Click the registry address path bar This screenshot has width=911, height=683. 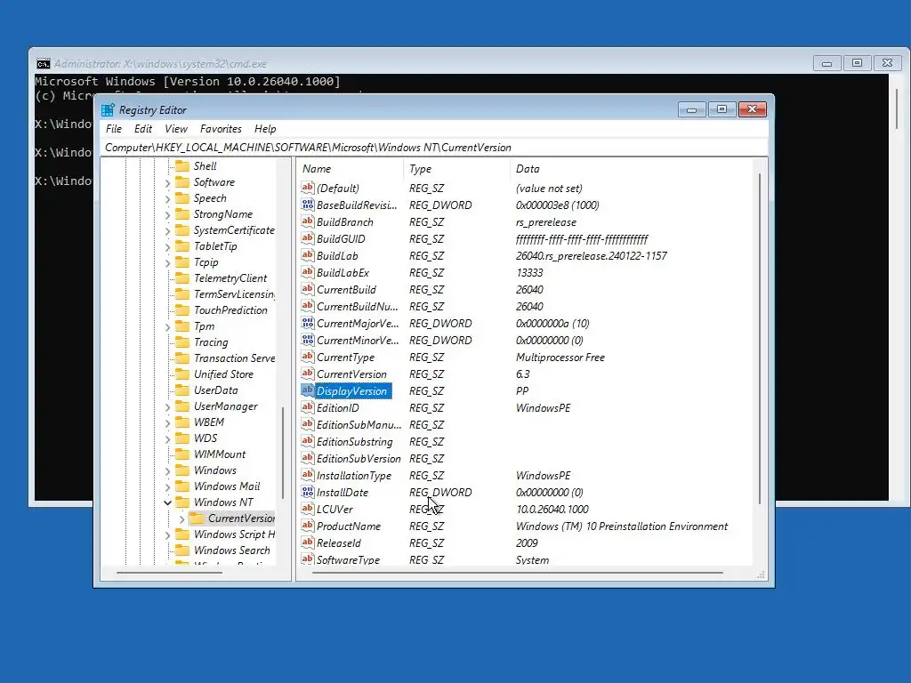point(434,148)
